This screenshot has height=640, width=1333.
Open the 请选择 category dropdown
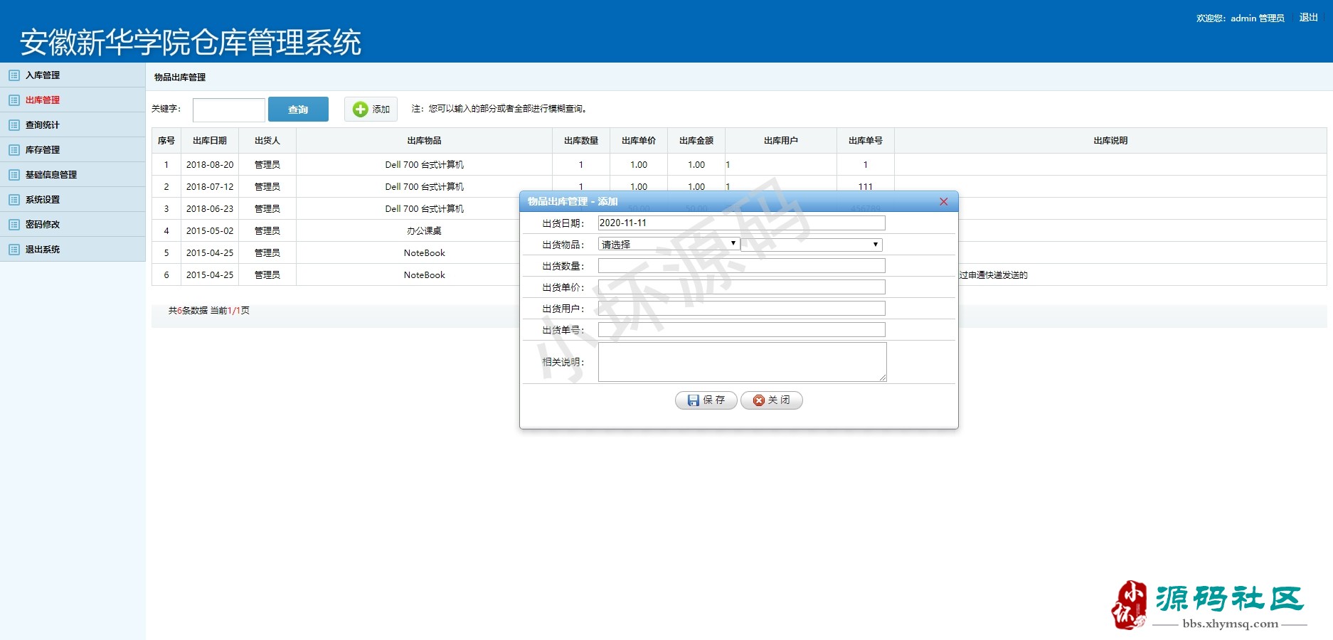[669, 245]
